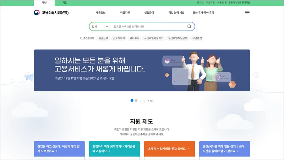The width and height of the screenshot is (284, 160).
Task: Open the 이용안내 link
Action: click(222, 2)
